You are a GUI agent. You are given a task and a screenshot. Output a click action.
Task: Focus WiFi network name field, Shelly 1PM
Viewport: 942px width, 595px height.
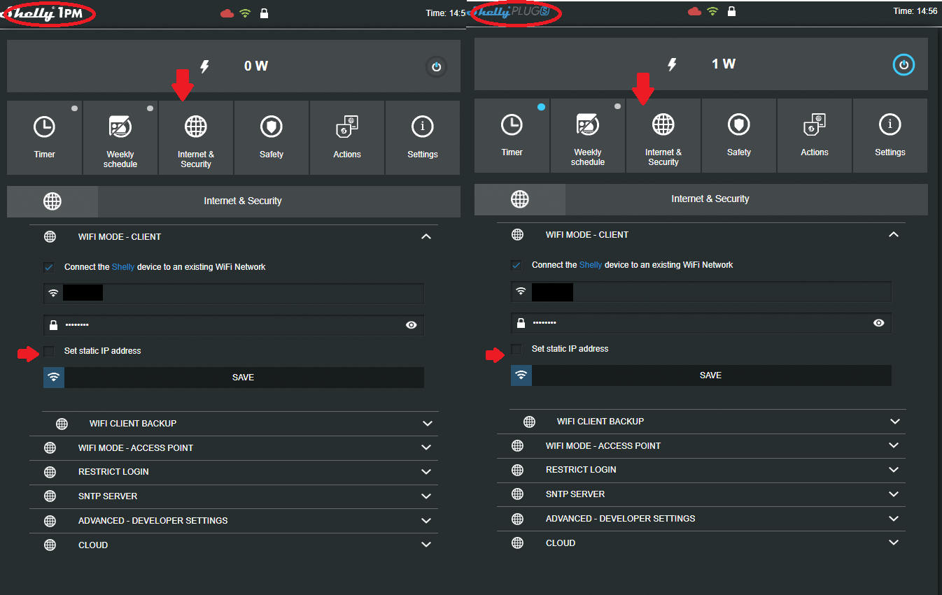click(x=234, y=294)
